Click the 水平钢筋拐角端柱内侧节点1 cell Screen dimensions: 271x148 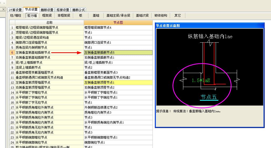(x=118, y=123)
